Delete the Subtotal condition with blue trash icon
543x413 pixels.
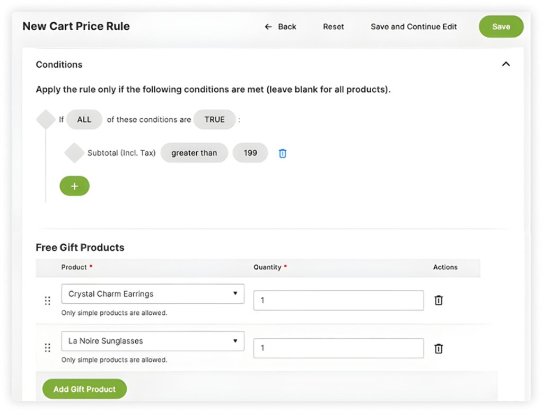(x=283, y=153)
